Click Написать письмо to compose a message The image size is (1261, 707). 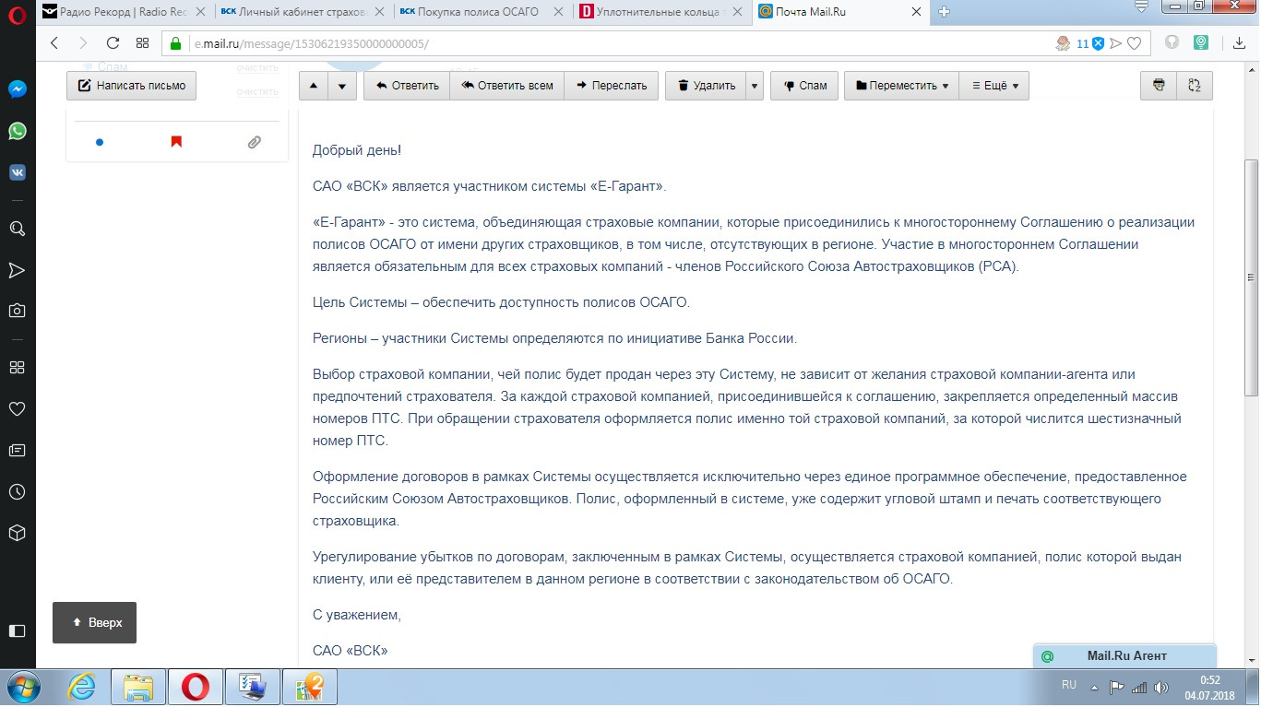pos(132,86)
